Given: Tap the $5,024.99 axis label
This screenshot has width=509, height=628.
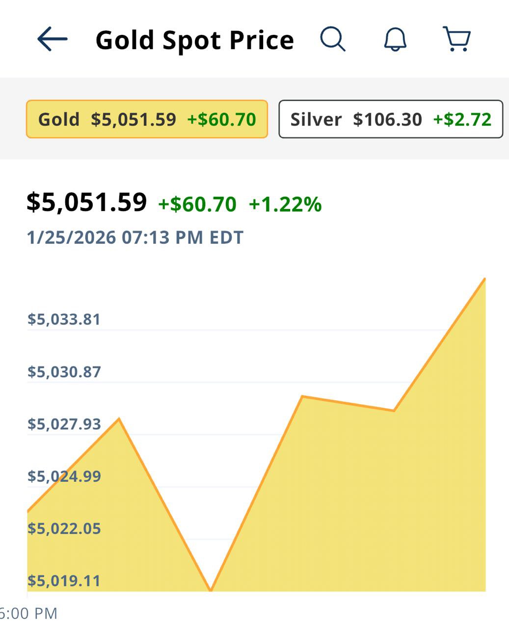Looking at the screenshot, I should click(64, 476).
